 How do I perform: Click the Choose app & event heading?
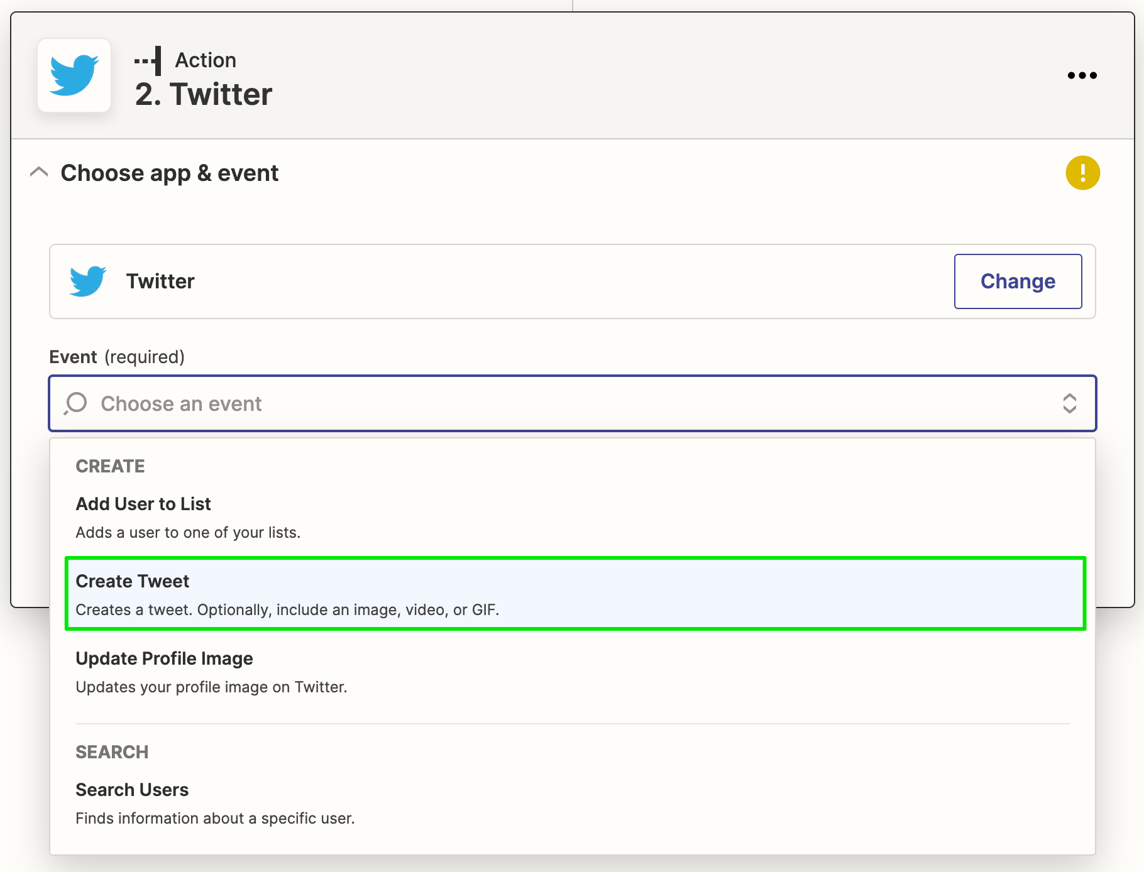tap(169, 173)
